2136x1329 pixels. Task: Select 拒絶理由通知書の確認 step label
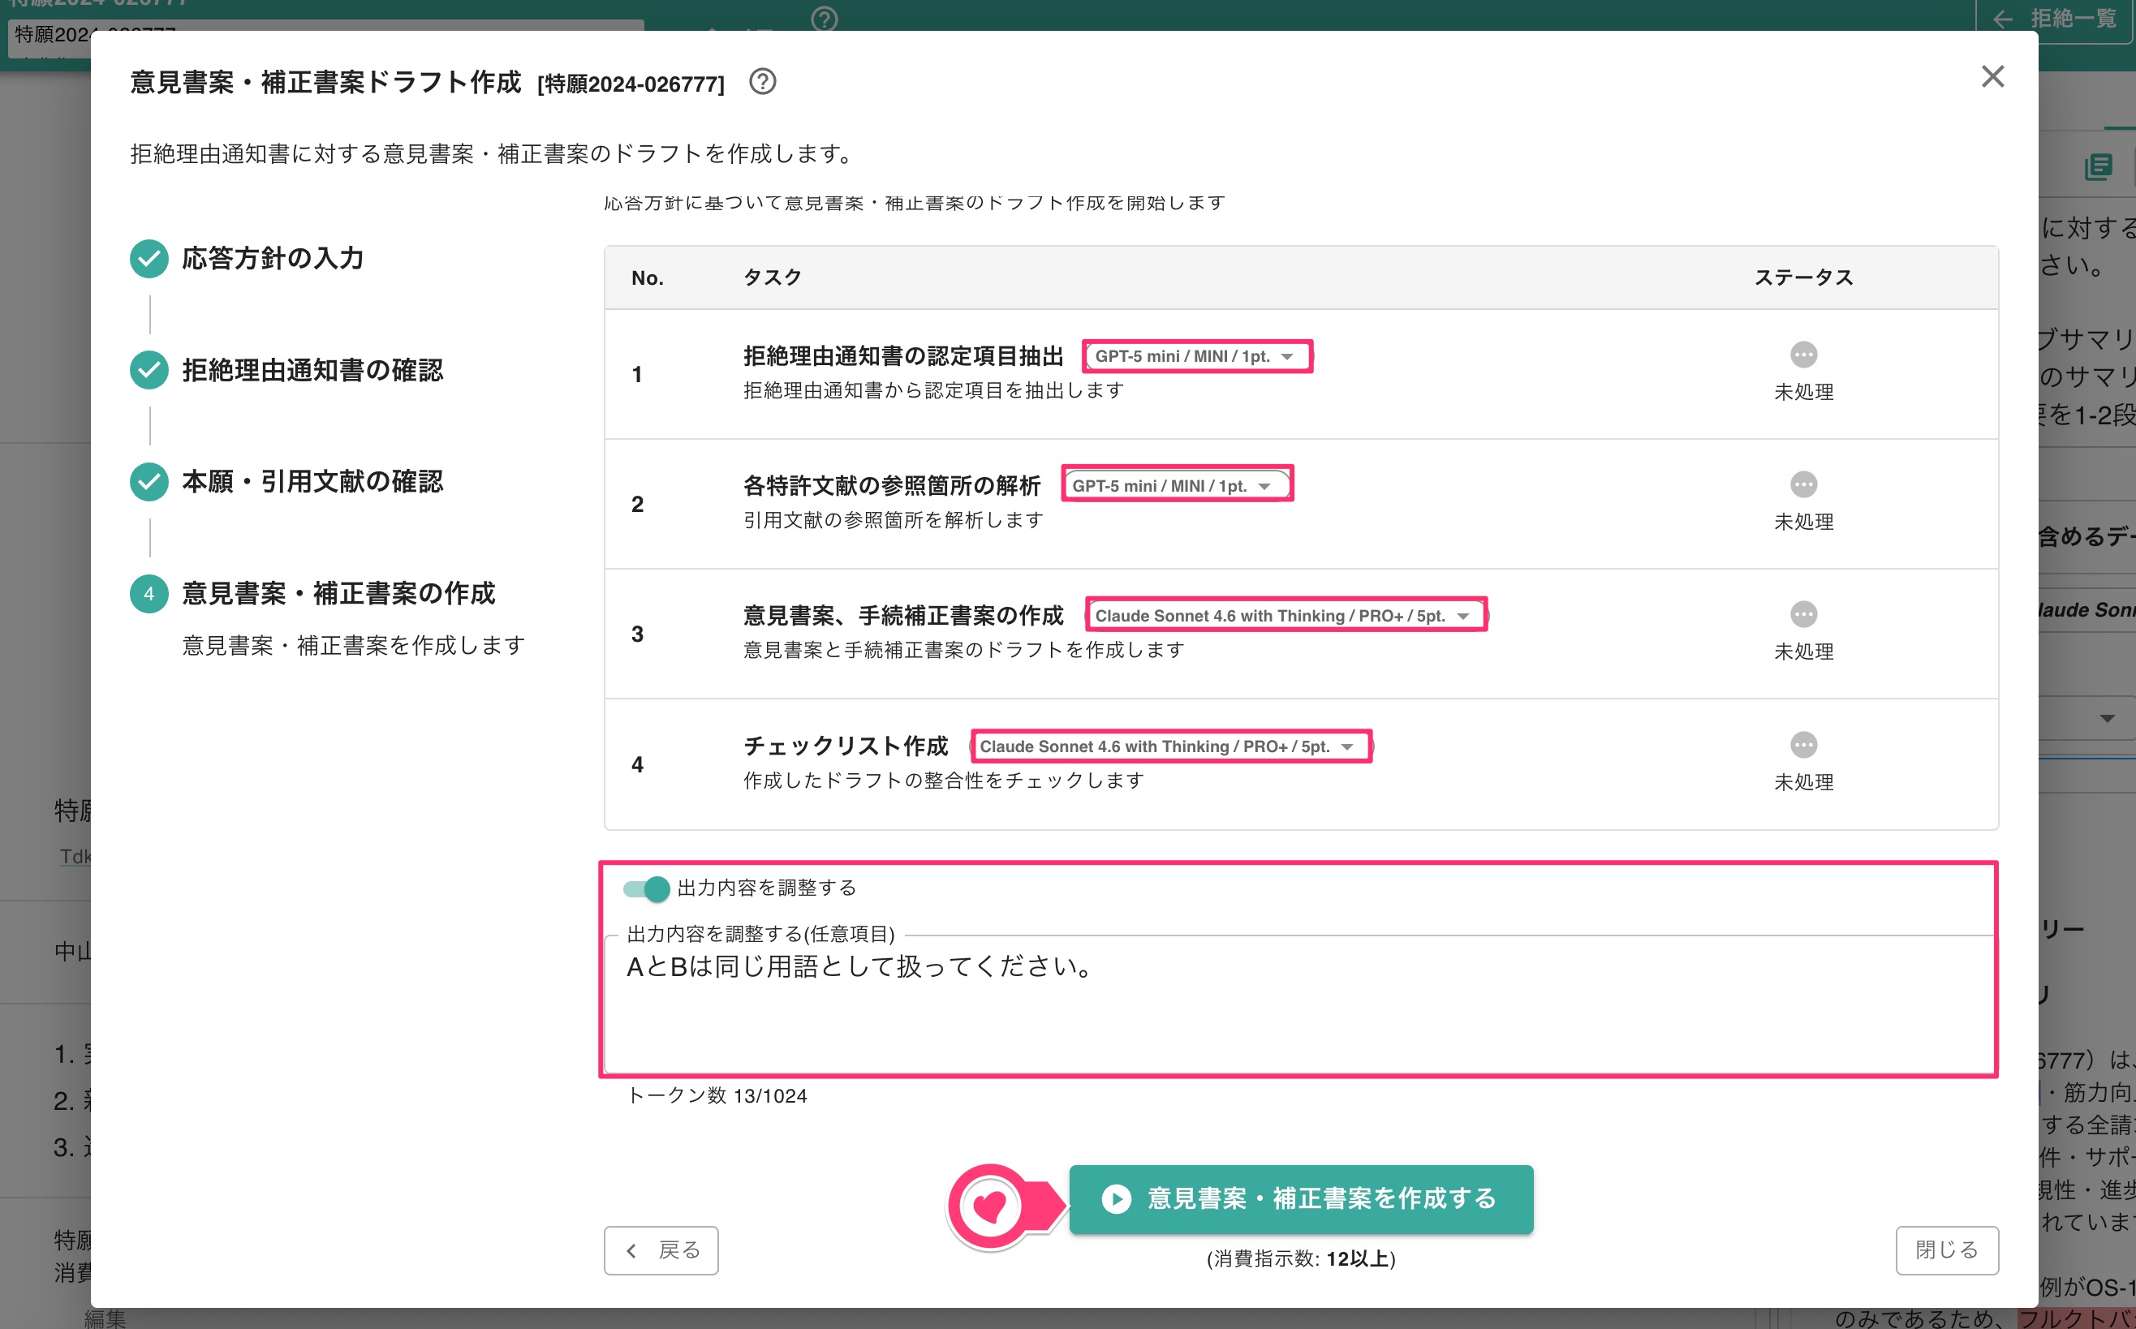click(313, 370)
